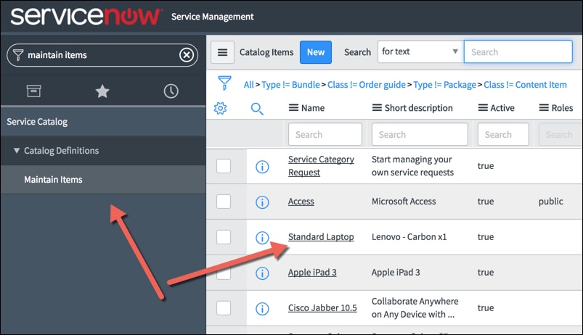This screenshot has height=335, width=583.
Task: Click the blue filter funnel icon in breadcrumbs
Action: (224, 83)
